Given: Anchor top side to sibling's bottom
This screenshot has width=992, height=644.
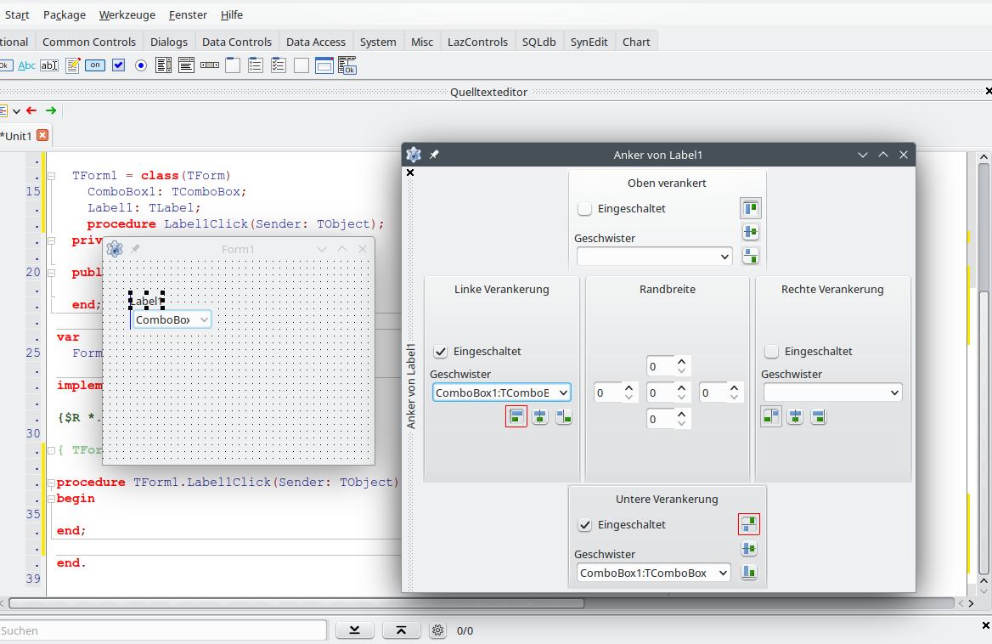Looking at the screenshot, I should click(x=750, y=257).
